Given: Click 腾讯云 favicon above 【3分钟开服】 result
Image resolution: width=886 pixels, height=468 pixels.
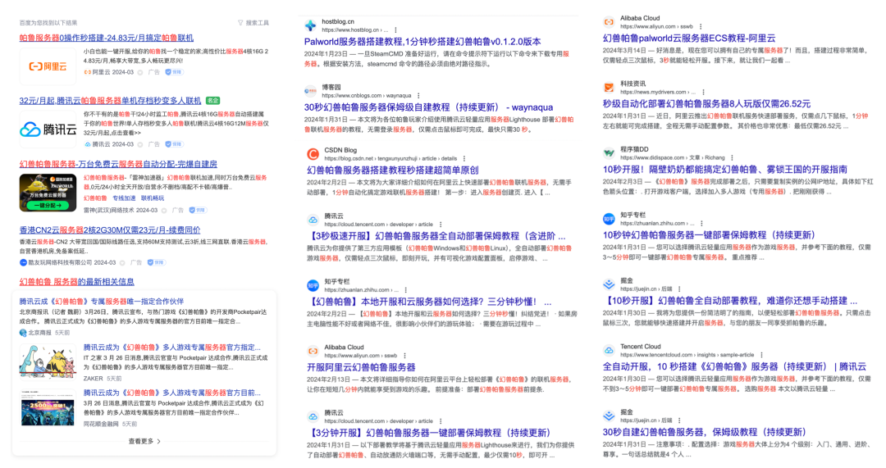Looking at the screenshot, I should [313, 416].
